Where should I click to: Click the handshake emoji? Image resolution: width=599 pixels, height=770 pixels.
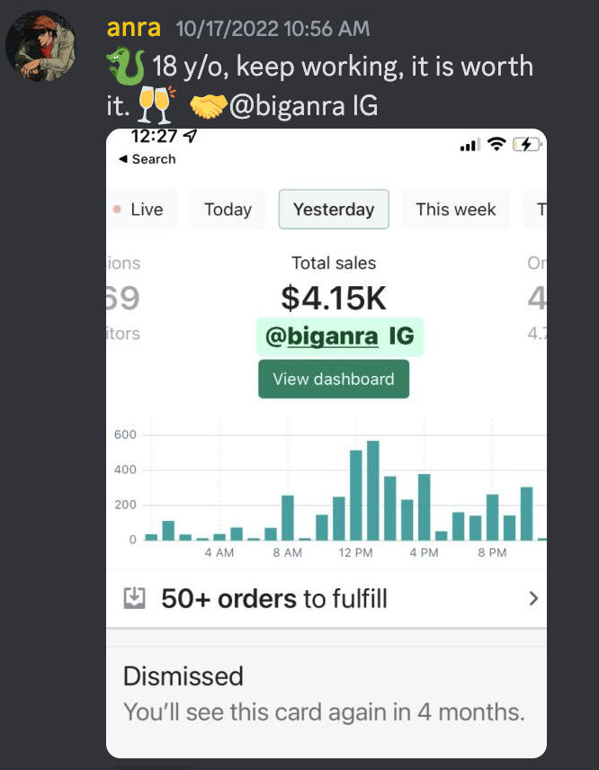tap(209, 106)
